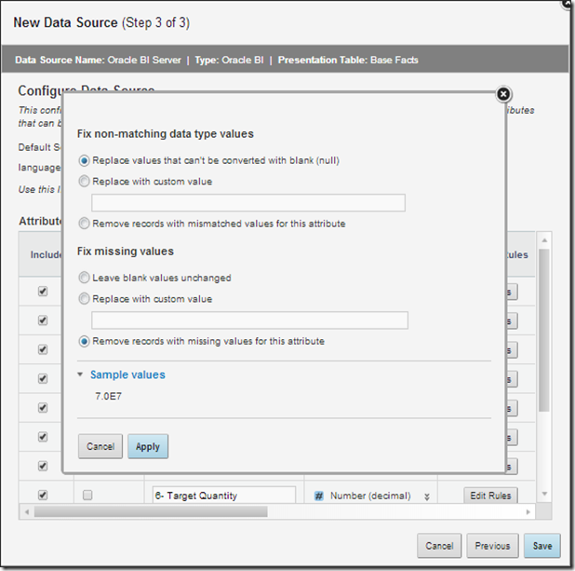Click the Save button
Viewport: 575px width, 571px height.
click(x=542, y=546)
